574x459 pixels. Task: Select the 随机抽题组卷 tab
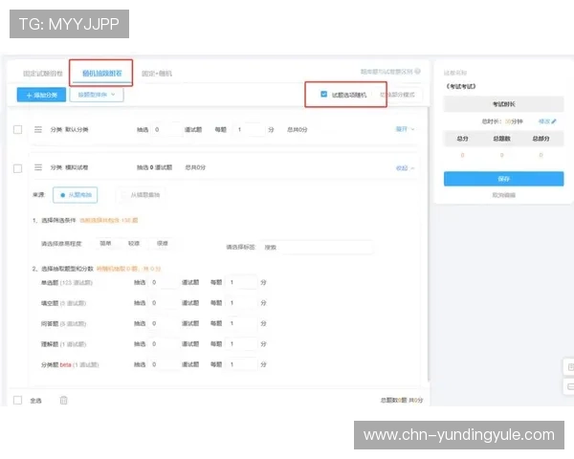pyautogui.click(x=102, y=74)
